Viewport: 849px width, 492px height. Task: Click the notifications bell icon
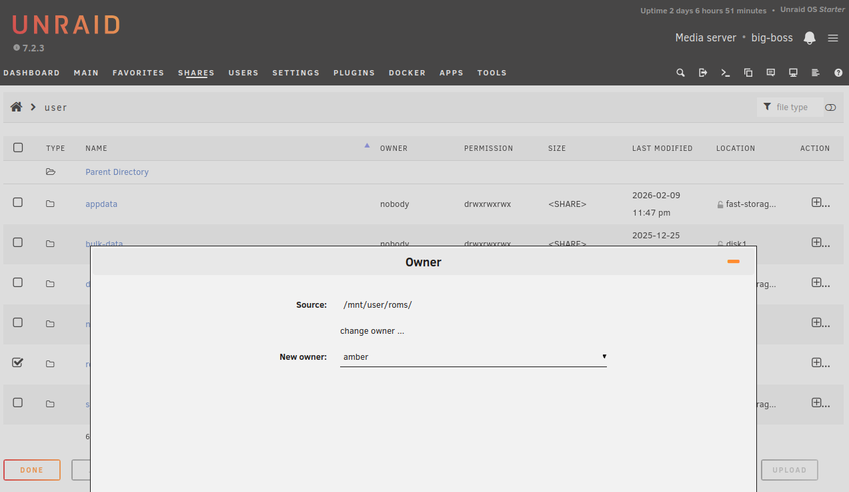(810, 38)
